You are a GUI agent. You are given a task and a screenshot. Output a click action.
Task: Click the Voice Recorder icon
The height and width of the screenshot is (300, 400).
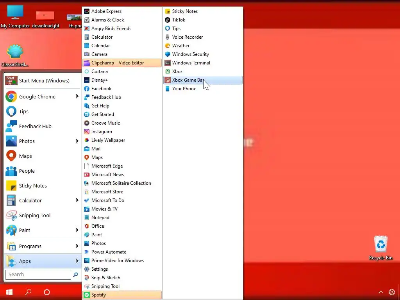coord(167,37)
